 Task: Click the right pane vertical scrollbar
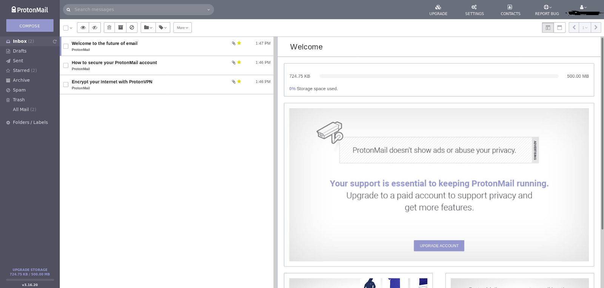pyautogui.click(x=602, y=133)
